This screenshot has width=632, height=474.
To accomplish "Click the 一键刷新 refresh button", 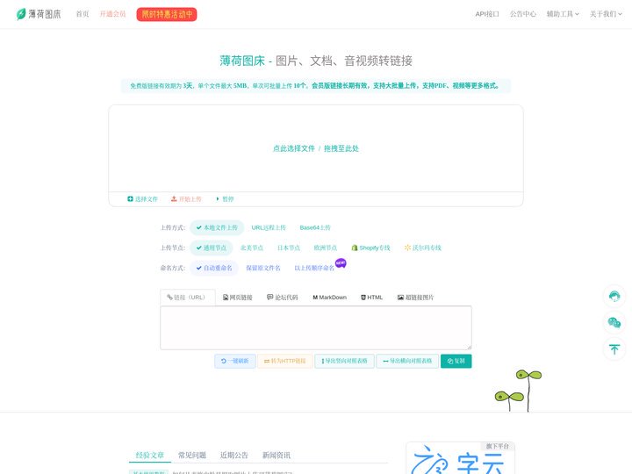I will click(x=235, y=361).
